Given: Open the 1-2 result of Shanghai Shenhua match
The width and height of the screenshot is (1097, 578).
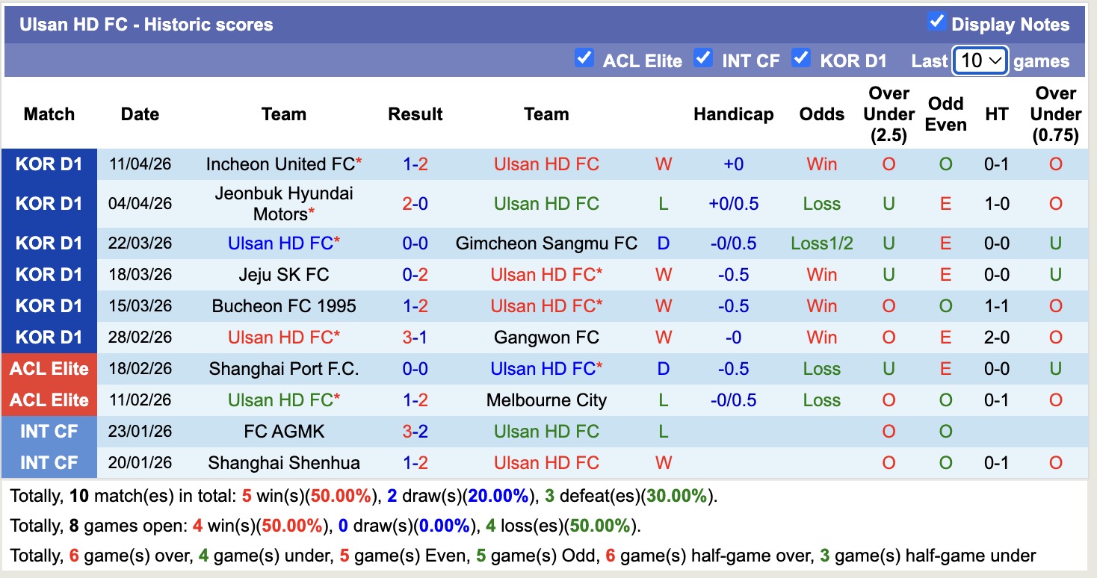Looking at the screenshot, I should point(415,462).
